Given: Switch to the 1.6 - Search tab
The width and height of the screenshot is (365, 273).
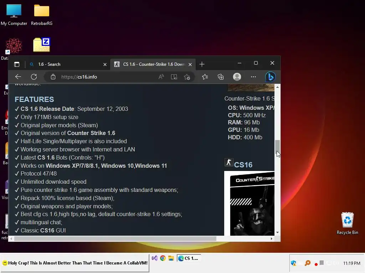Looking at the screenshot, I should tap(67, 64).
